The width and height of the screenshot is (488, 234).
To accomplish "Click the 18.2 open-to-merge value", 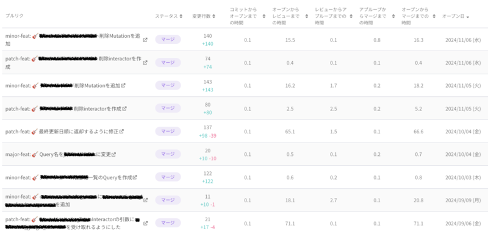I will point(418,86).
